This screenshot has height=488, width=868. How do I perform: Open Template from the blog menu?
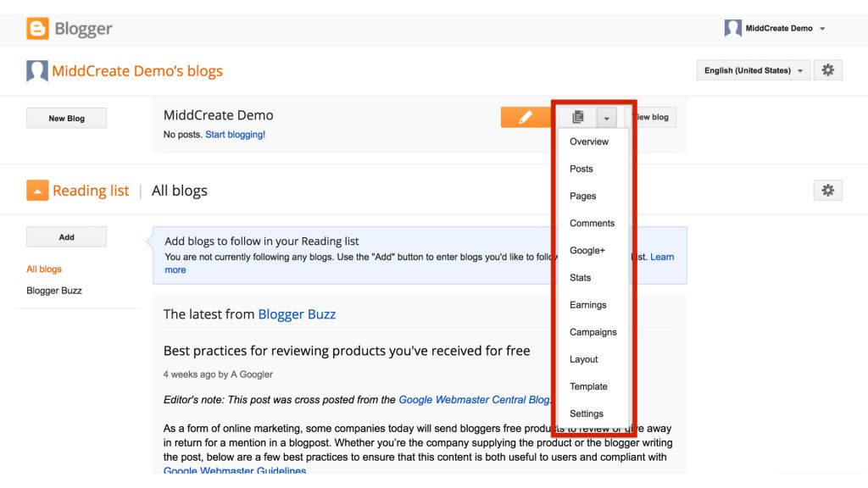[x=588, y=386]
